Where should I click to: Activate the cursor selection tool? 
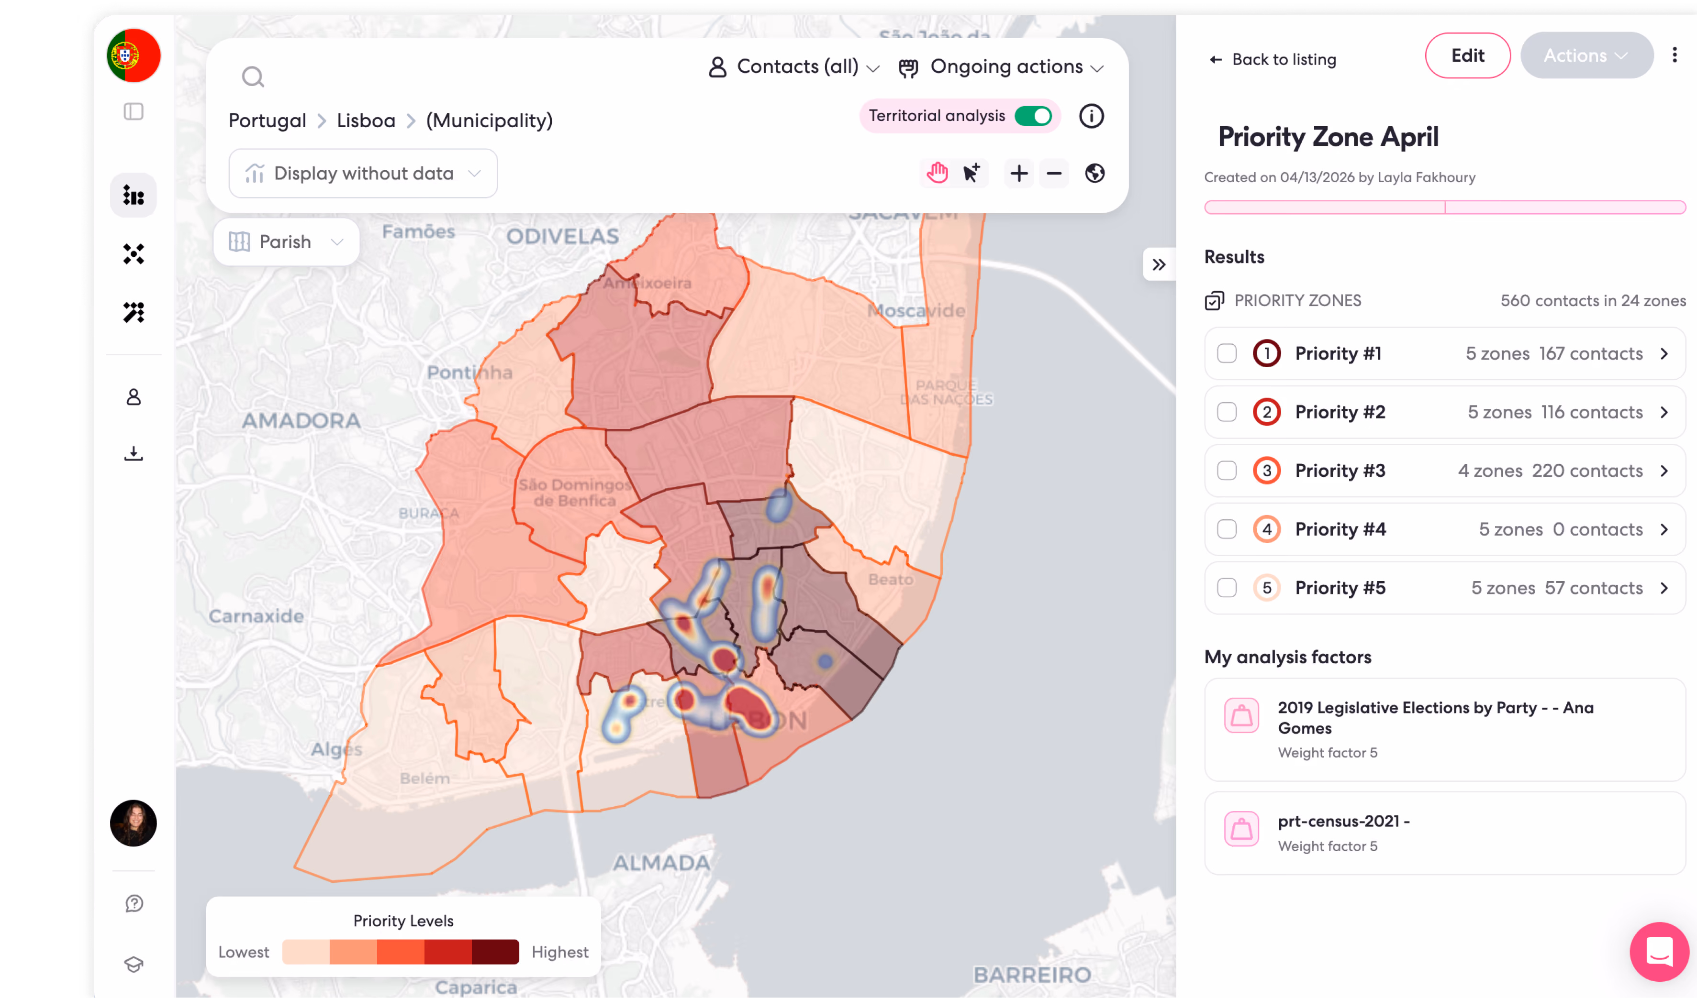pyautogui.click(x=972, y=173)
